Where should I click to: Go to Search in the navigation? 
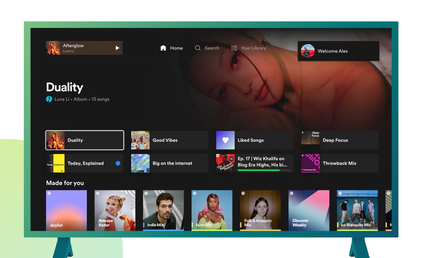coord(212,48)
